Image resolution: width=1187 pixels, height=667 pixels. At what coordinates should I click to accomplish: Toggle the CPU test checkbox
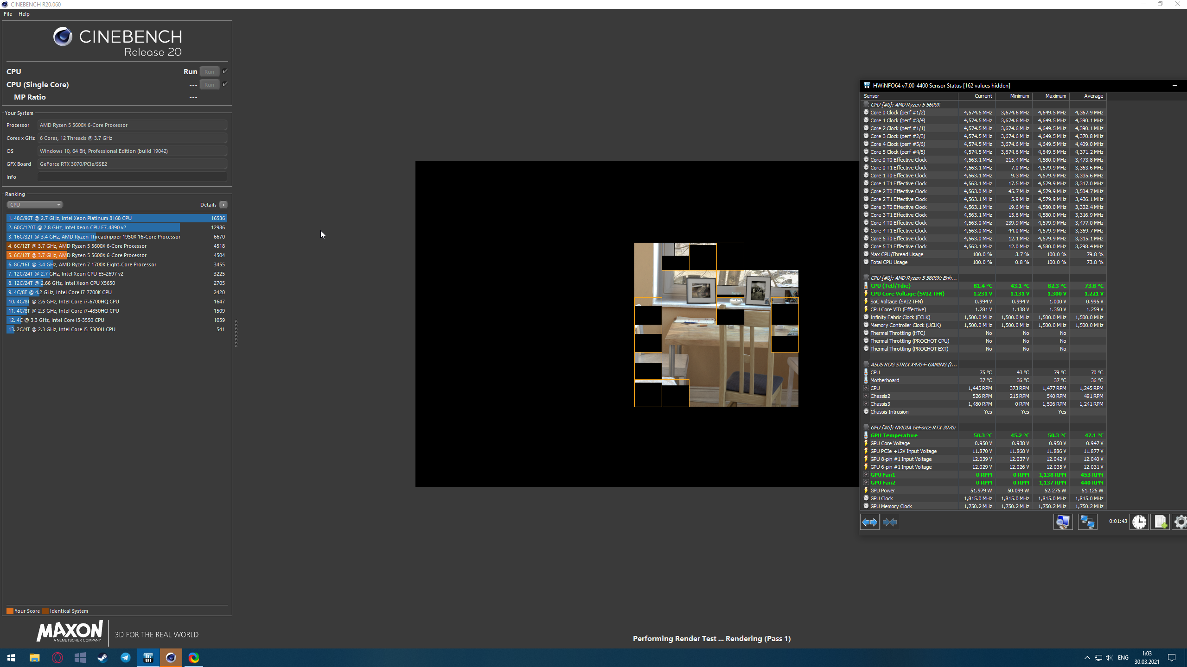point(225,71)
